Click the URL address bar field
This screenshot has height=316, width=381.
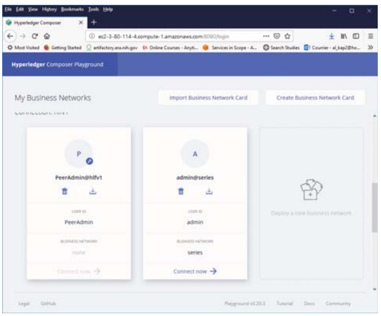(x=161, y=37)
